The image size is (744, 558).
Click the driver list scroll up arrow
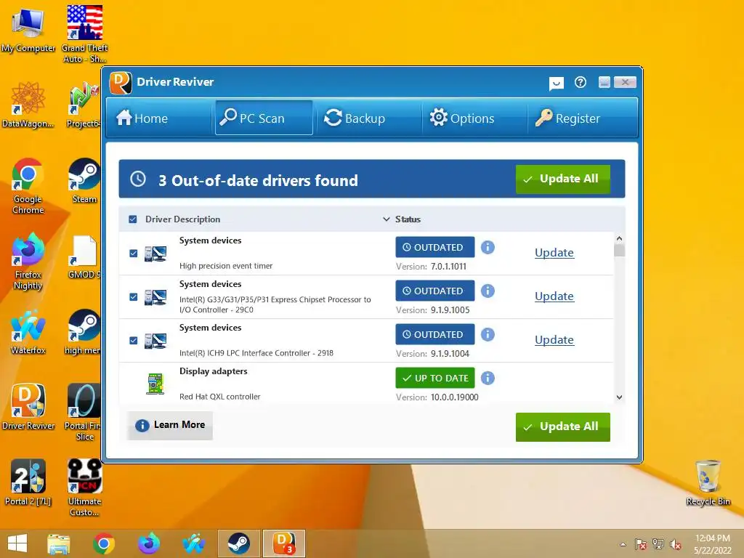click(619, 238)
